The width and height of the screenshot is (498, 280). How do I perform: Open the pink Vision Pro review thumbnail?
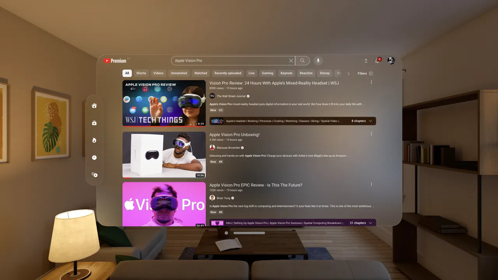pyautogui.click(x=164, y=204)
